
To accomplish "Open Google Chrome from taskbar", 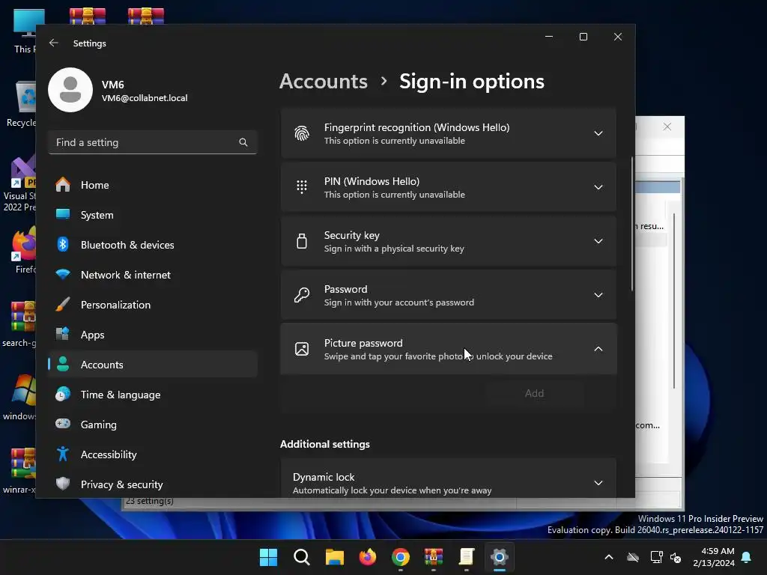I will [x=401, y=557].
